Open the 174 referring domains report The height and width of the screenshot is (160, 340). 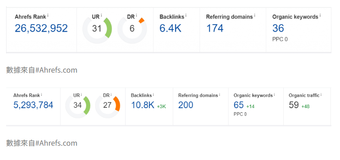pyautogui.click(x=215, y=28)
